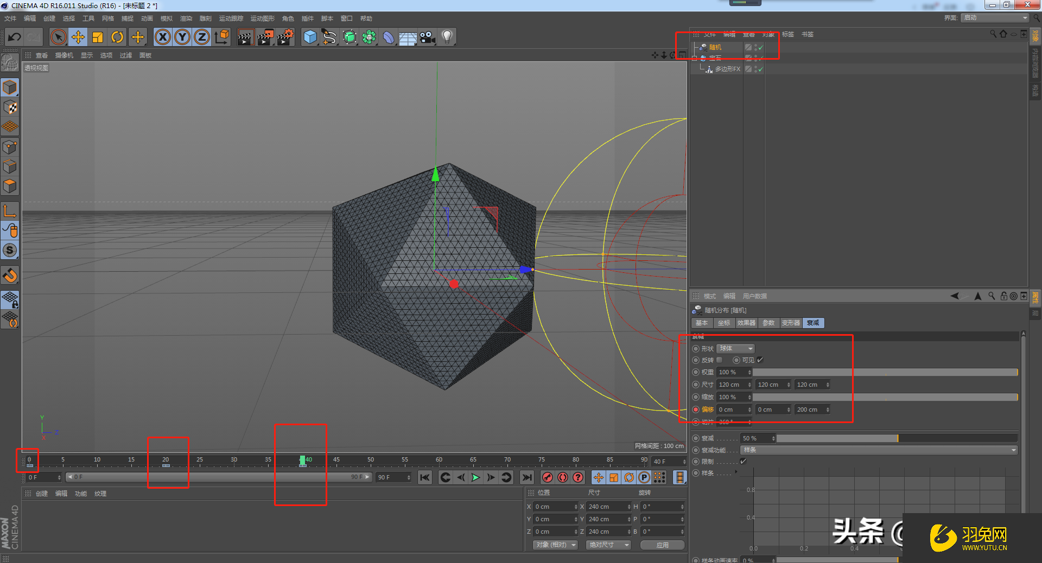Select the Rotate tool in the toolbar
The width and height of the screenshot is (1042, 563).
point(117,37)
